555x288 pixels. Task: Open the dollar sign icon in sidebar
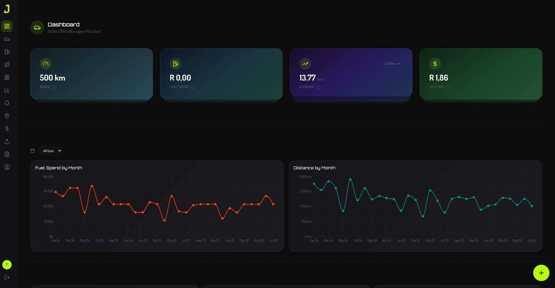click(7, 129)
